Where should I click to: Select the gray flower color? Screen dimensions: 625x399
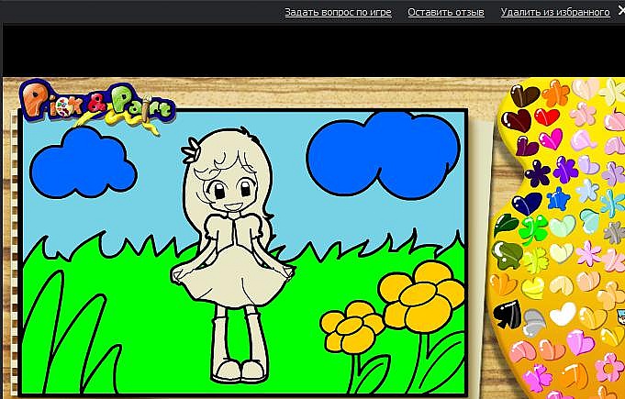614,233
